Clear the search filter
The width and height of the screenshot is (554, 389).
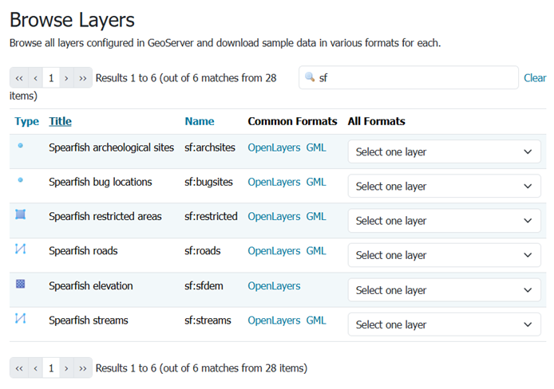pos(535,78)
